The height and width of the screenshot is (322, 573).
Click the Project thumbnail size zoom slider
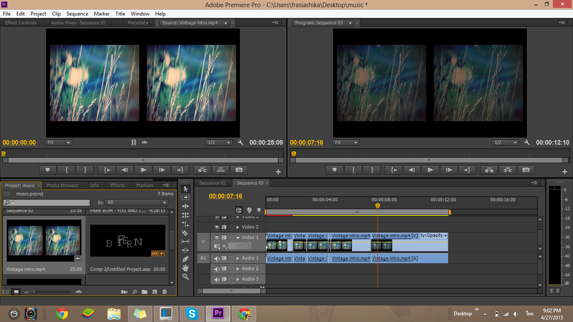[34, 292]
